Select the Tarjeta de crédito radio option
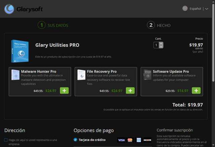Image resolution: width=215 pixels, height=147 pixels. (x=75, y=140)
